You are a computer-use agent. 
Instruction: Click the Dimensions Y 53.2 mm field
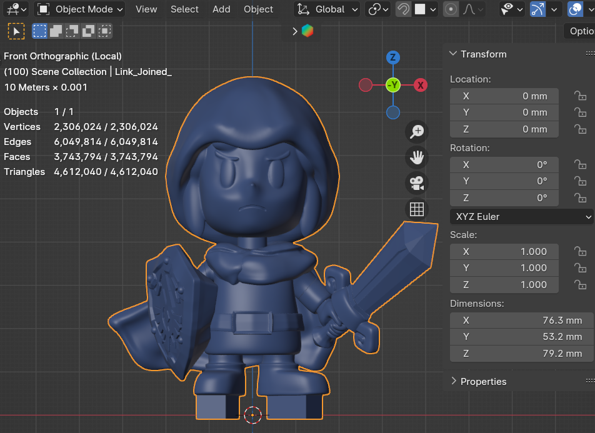[521, 337]
